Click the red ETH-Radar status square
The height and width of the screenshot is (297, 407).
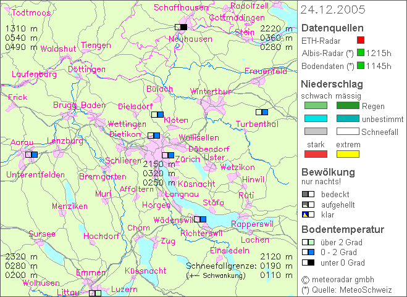[x=361, y=40]
